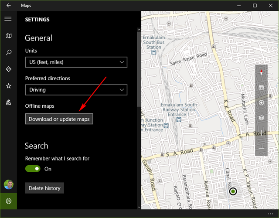Click the Parambithara Road map label
279x218 pixels.
click(187, 192)
